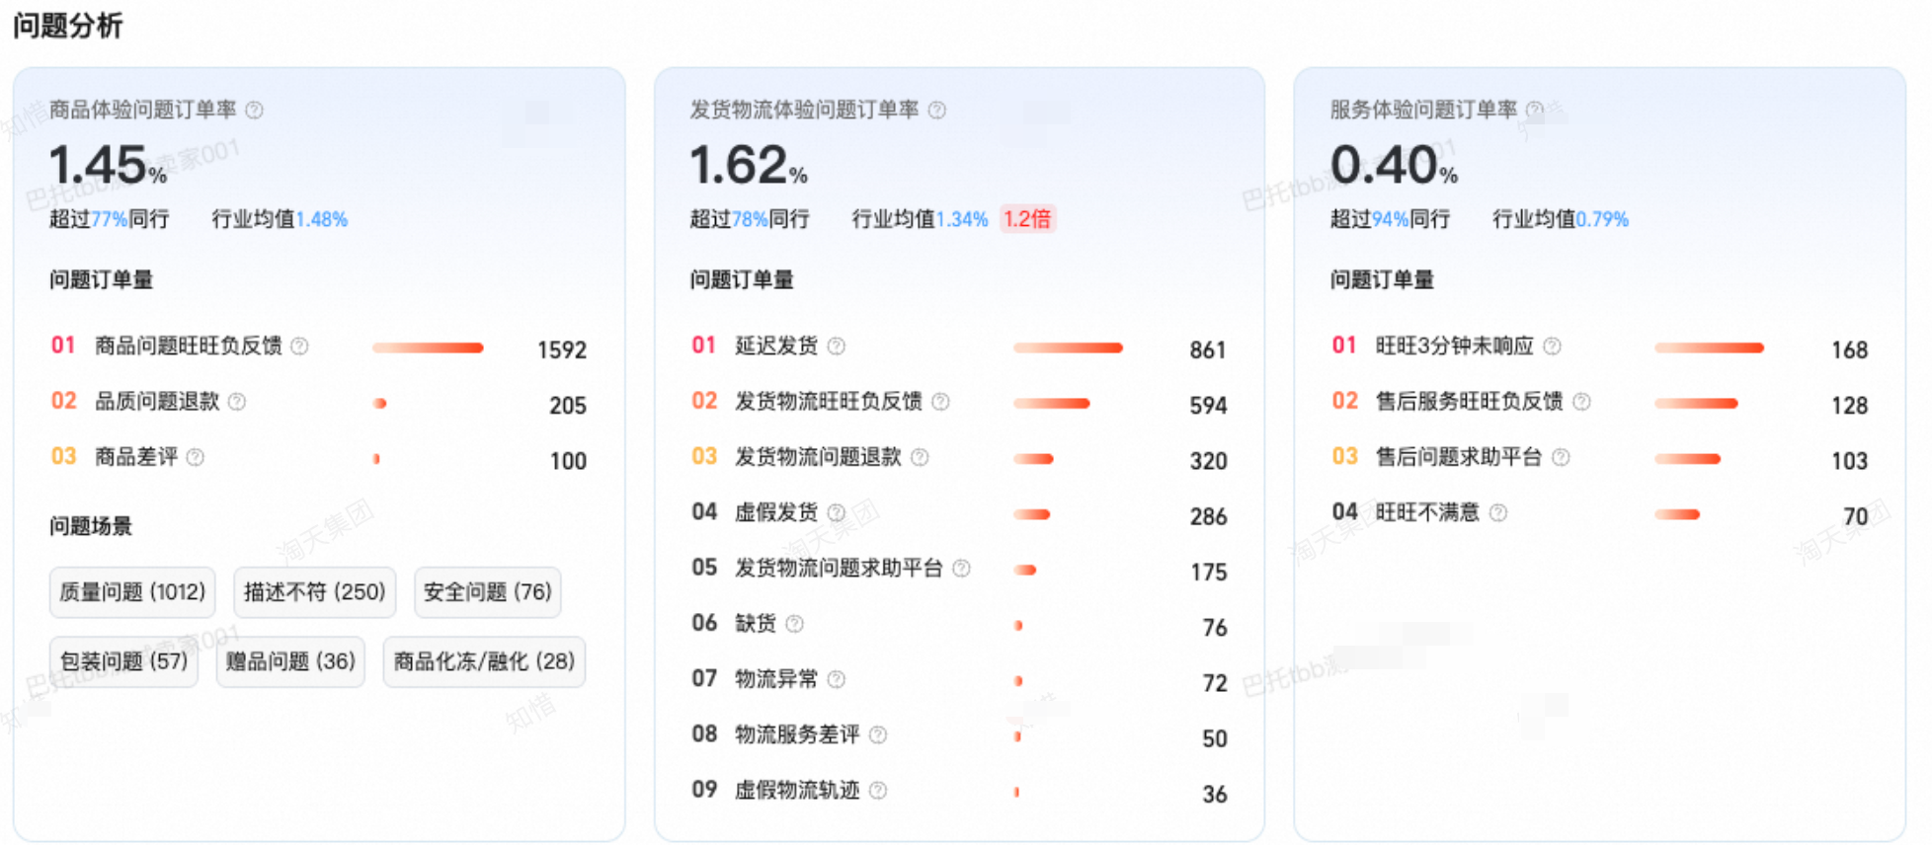Show tooltip icon for 发货物流旺旺负反馈
This screenshot has height=845, width=1932.
(x=940, y=402)
